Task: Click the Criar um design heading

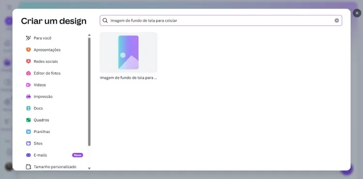Action: point(54,21)
